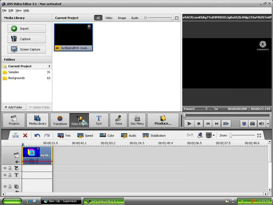
Task: Click the Redo arrow icon
Action: [47, 135]
